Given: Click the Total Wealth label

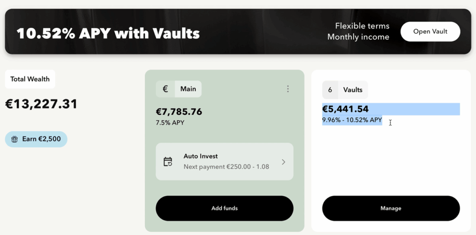Looking at the screenshot, I should click(x=30, y=79).
